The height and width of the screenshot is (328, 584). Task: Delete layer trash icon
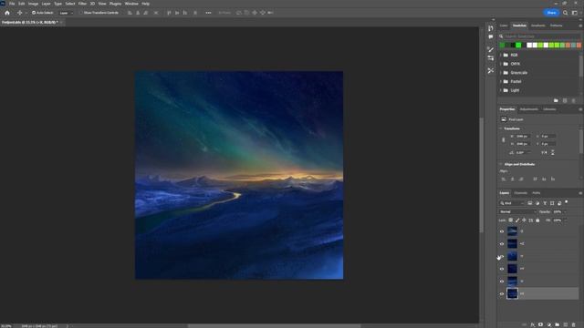[x=574, y=324]
